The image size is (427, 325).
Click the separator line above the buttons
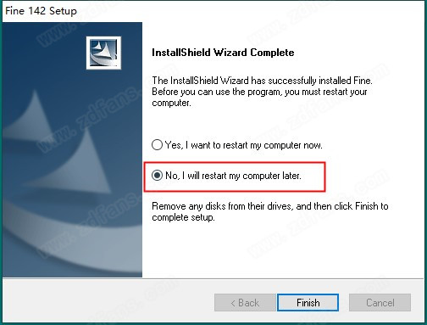(x=213, y=278)
